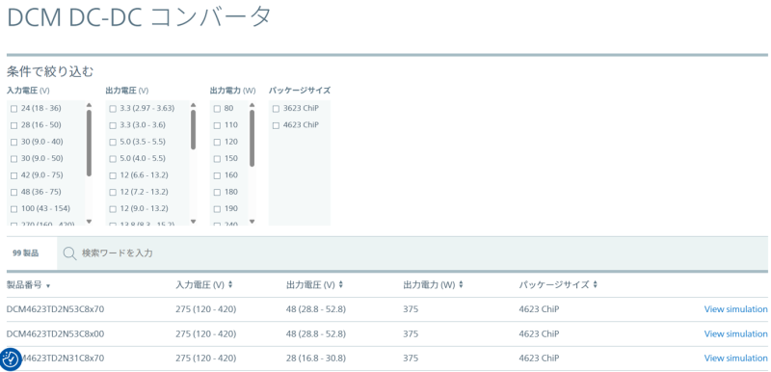Sort by パッケージサイズ column arrows
The width and height of the screenshot is (771, 372).
(x=595, y=284)
